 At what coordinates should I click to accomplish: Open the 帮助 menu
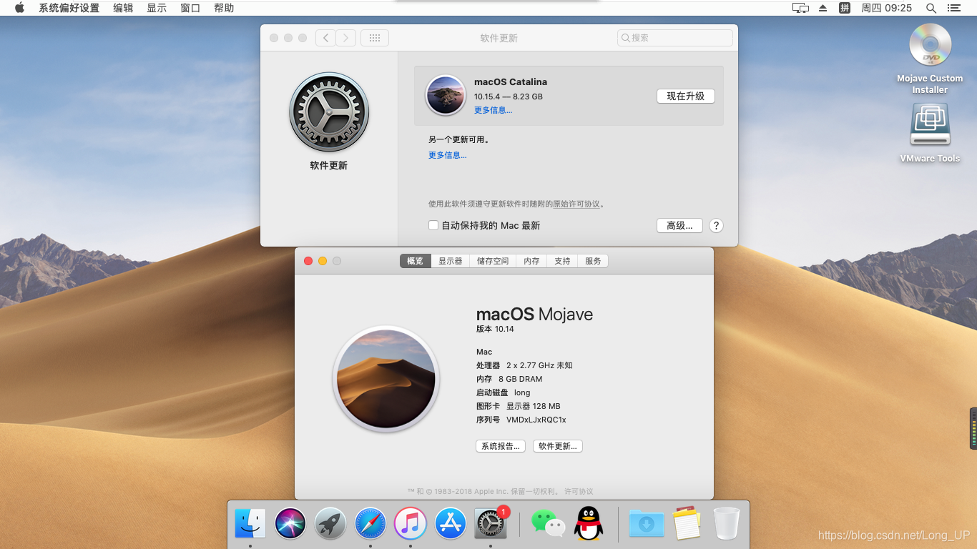(x=224, y=8)
